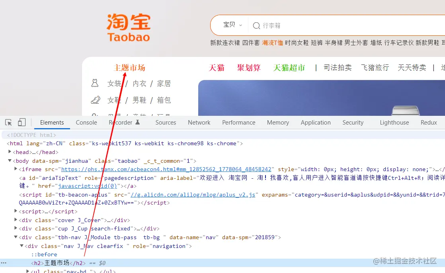Open the Redux tab
Image resolution: width=445 pixels, height=273 pixels.
point(429,123)
